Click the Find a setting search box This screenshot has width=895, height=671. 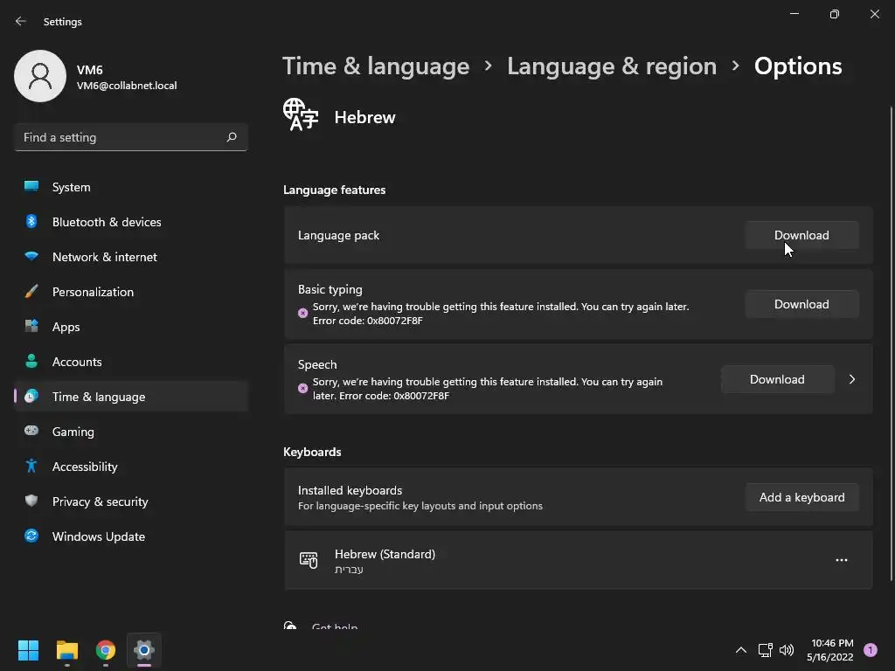[121, 137]
